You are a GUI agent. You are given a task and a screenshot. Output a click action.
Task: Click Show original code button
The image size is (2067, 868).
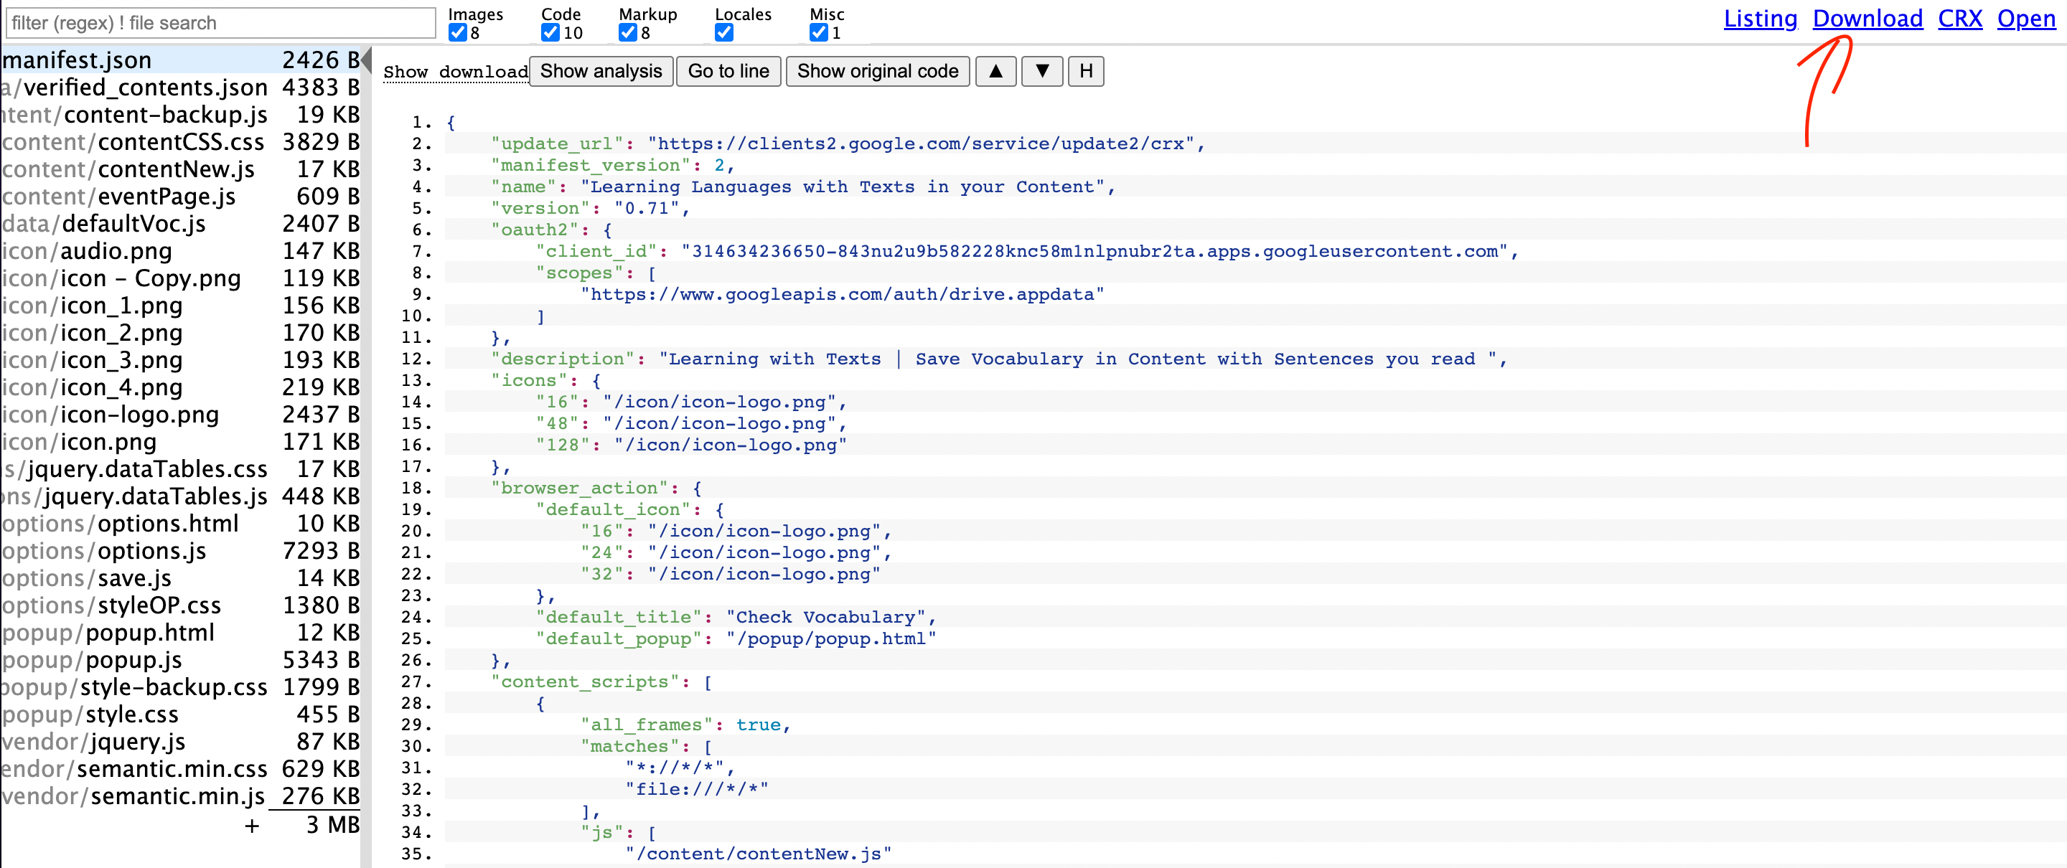pyautogui.click(x=877, y=72)
